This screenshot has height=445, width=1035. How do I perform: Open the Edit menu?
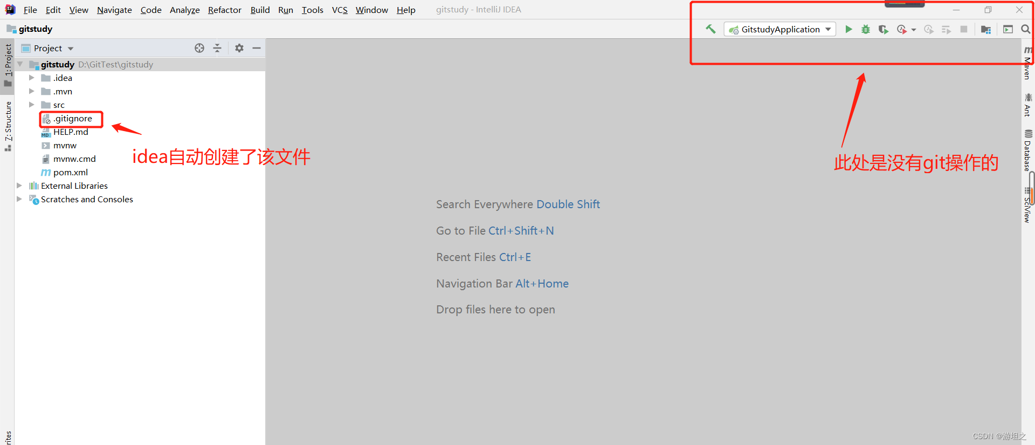(x=53, y=10)
